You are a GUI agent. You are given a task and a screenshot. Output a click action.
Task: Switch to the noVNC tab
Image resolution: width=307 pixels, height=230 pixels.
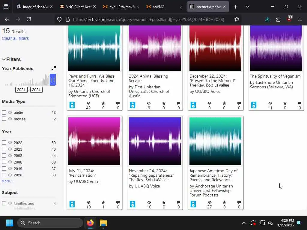click(x=164, y=7)
